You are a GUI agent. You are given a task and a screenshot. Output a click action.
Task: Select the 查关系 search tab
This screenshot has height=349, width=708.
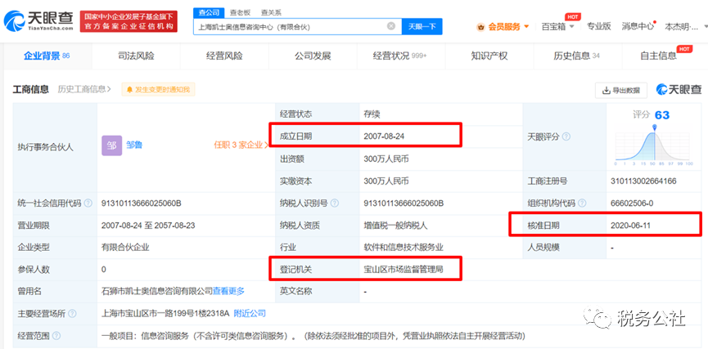[271, 12]
